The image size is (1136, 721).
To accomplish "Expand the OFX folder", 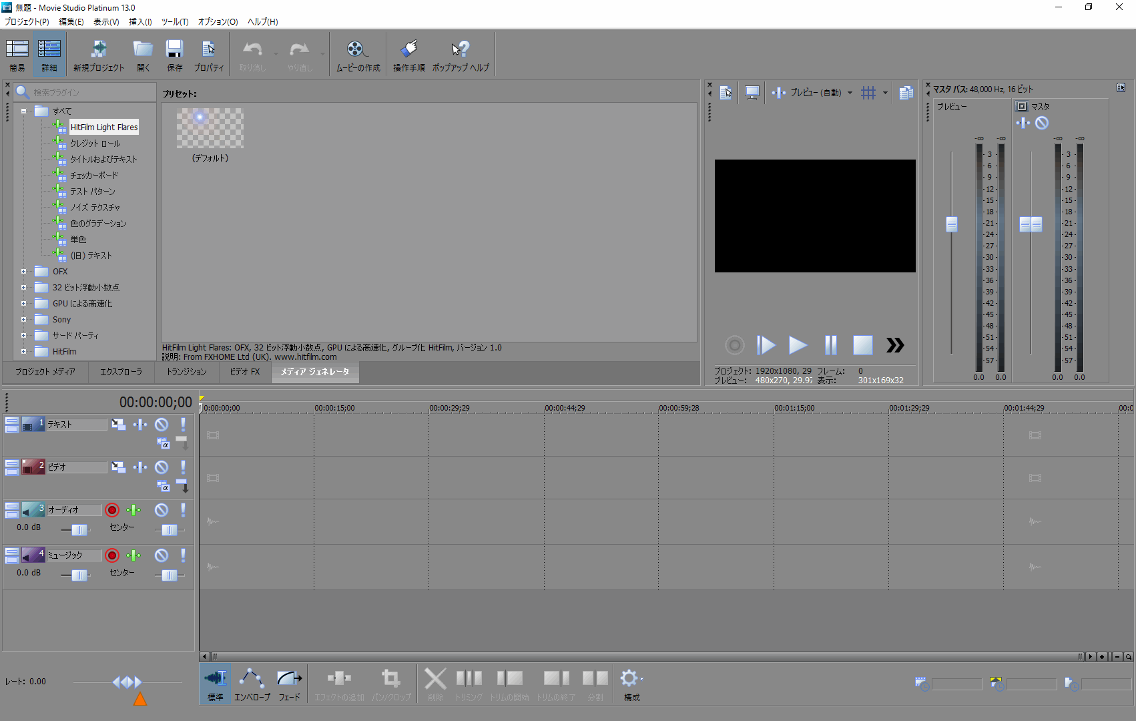I will coord(23,272).
